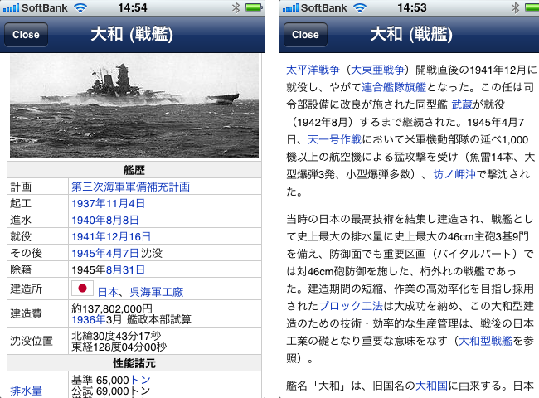
Task: Tap 起工 row label
Action: (21, 203)
